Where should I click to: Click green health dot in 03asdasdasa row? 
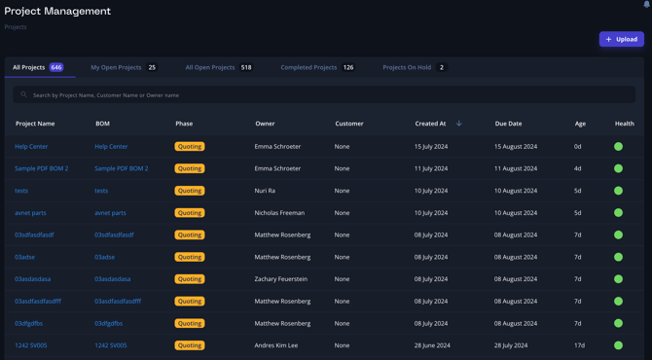(x=618, y=279)
